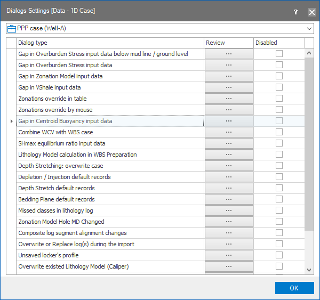Toggle Disabled checkbox for Gap in Zonation Model
This screenshot has height=300, width=320.
pyautogui.click(x=279, y=76)
